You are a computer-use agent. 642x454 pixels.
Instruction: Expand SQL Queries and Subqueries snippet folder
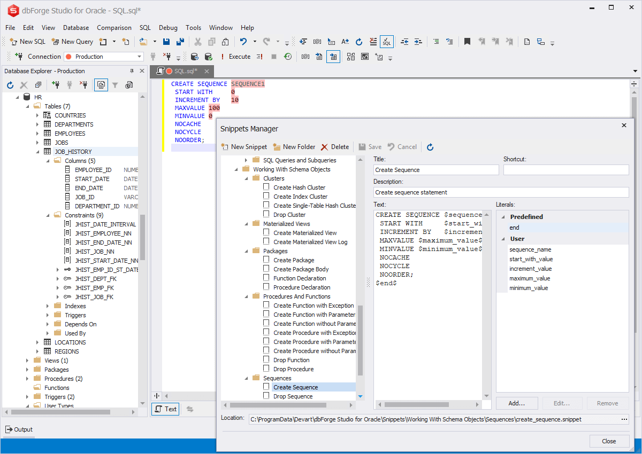[x=246, y=160]
